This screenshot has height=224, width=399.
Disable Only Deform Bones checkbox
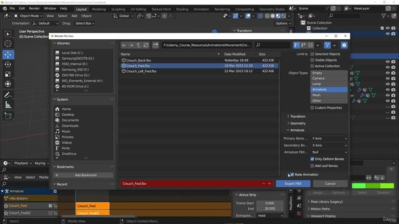pyautogui.click(x=312, y=159)
